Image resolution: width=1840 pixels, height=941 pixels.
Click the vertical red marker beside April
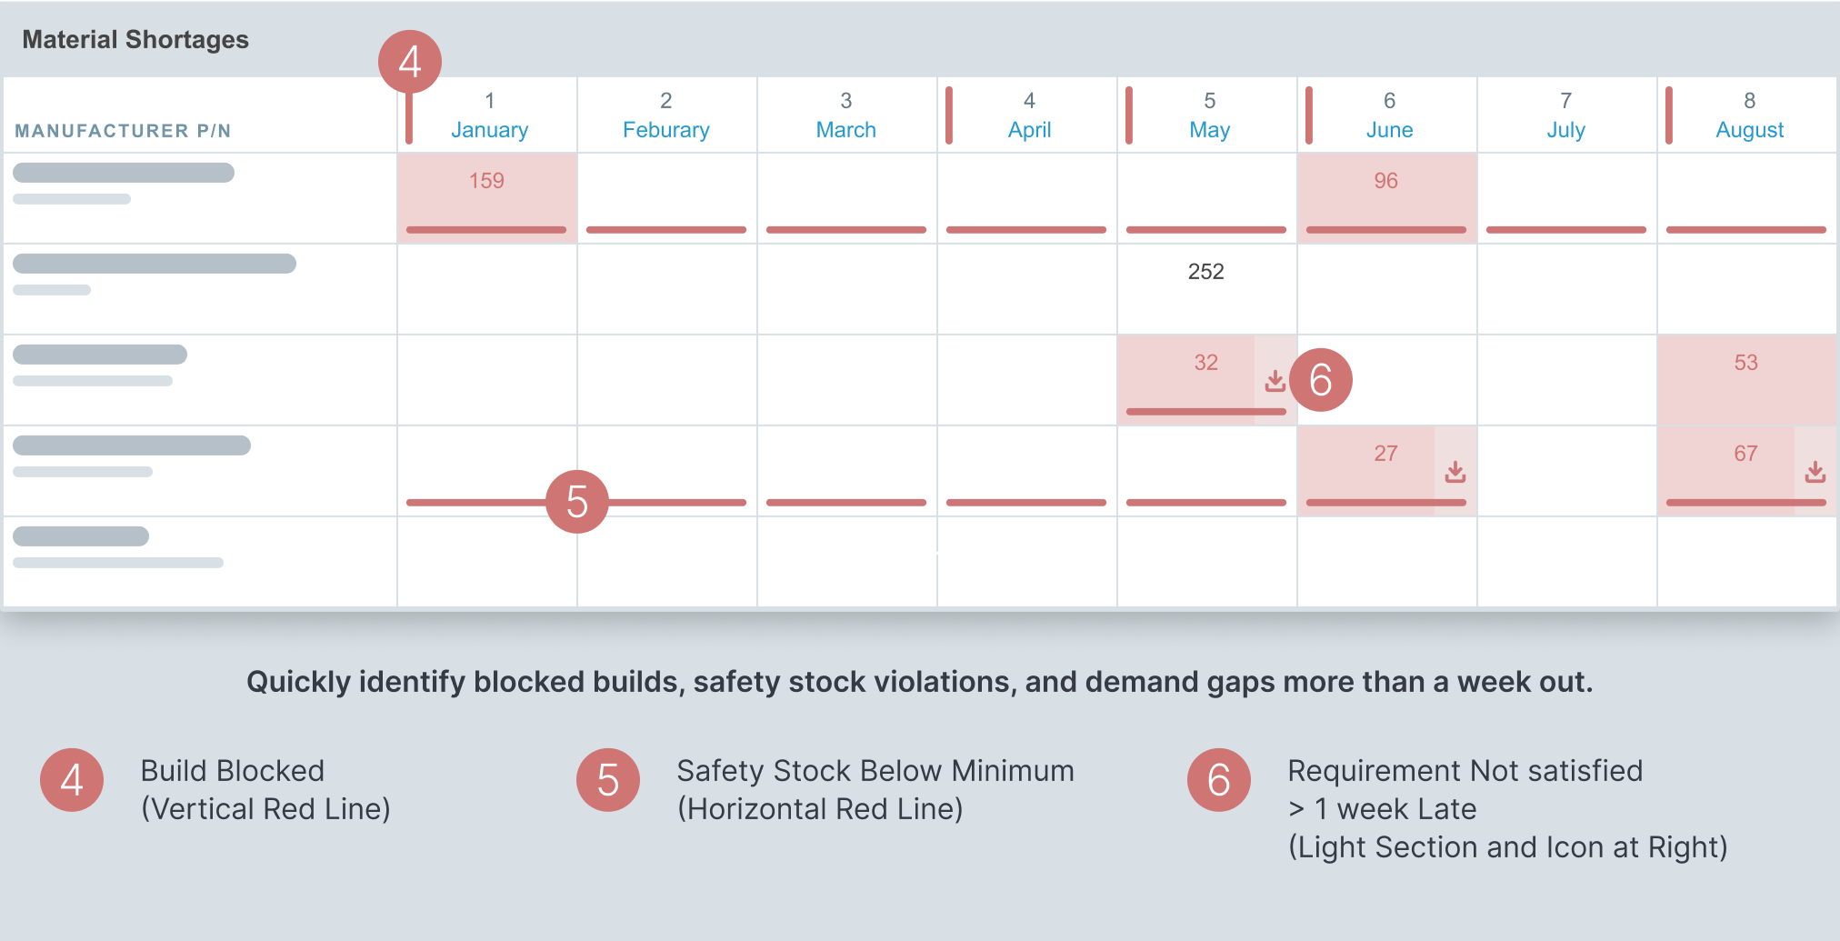point(949,115)
